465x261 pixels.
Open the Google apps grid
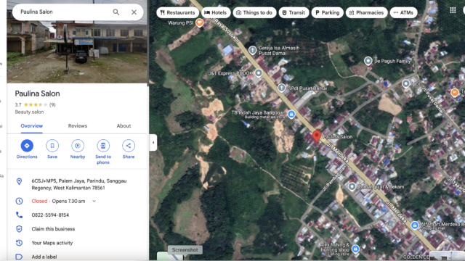point(453,11)
